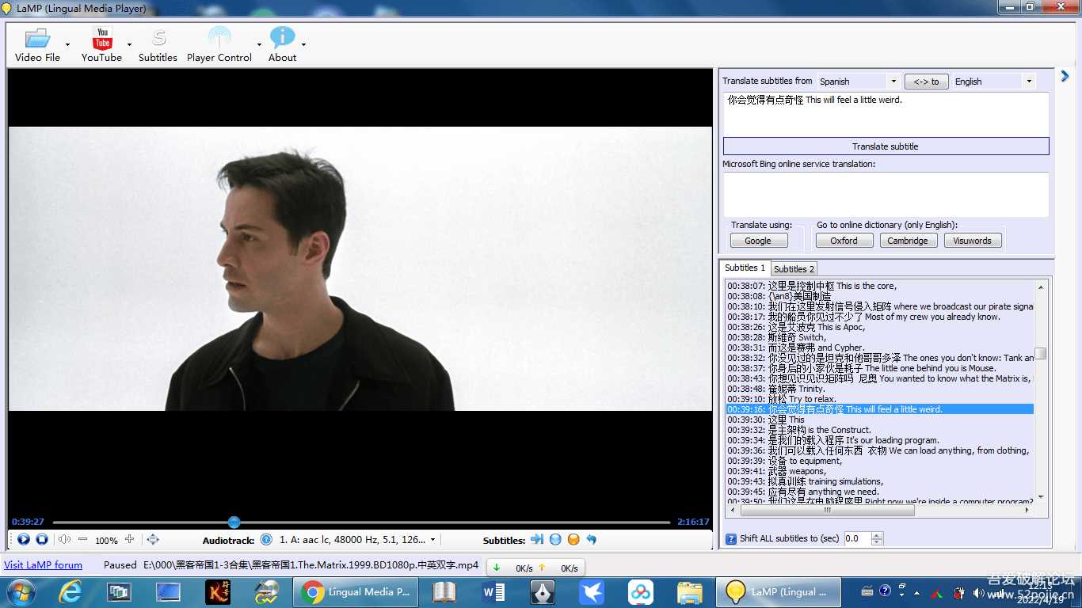Viewport: 1082px width, 608px height.
Task: Switch to Chrome Lingual Media taskbar item
Action: 356,592
